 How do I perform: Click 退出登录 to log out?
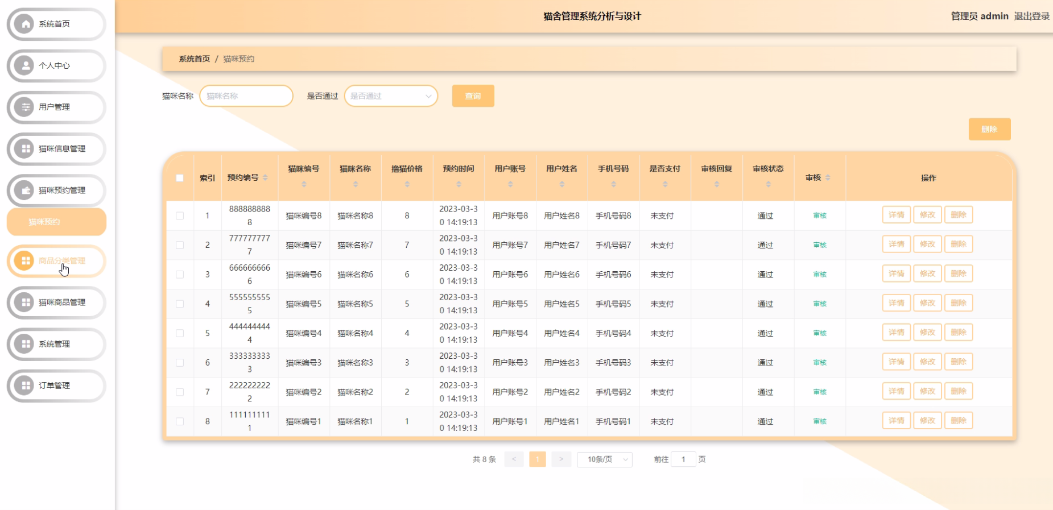click(x=1031, y=16)
